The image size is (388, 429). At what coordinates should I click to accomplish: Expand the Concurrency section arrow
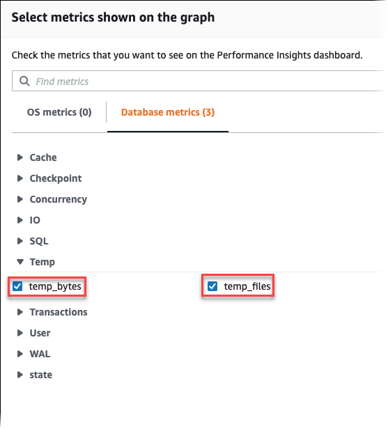20,199
